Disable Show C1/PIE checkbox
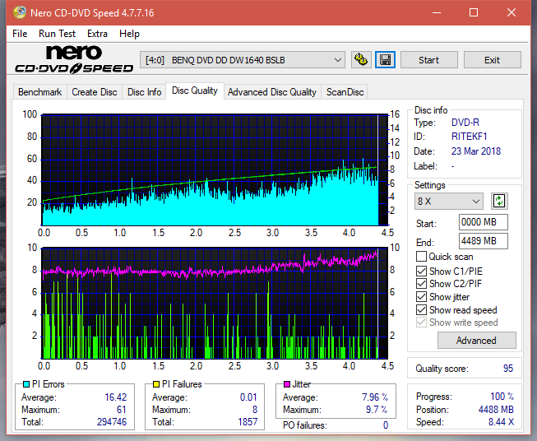Image resolution: width=537 pixels, height=441 pixels. 421,271
